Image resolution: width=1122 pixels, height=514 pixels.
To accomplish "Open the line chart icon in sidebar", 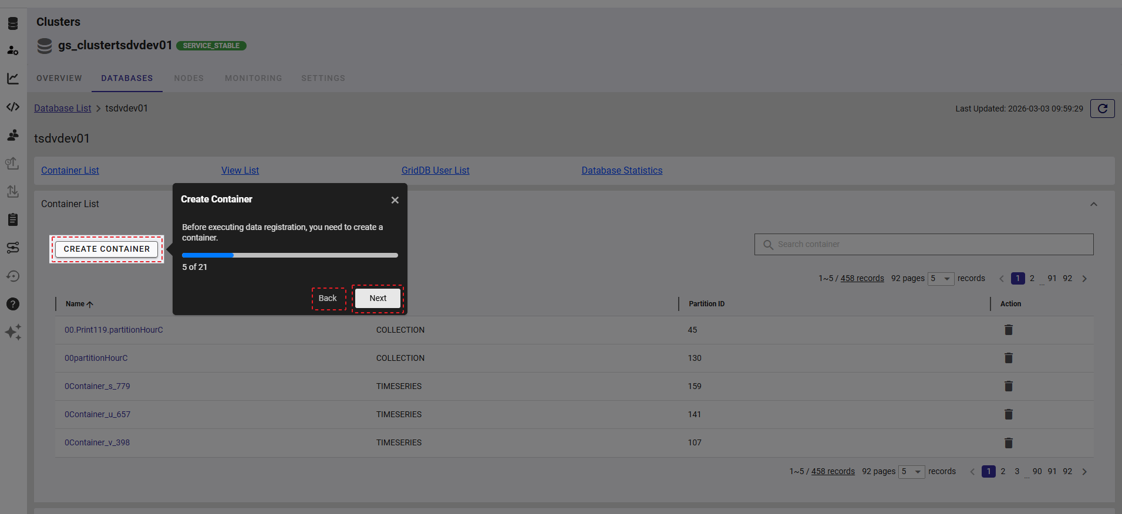I will click(x=13, y=79).
